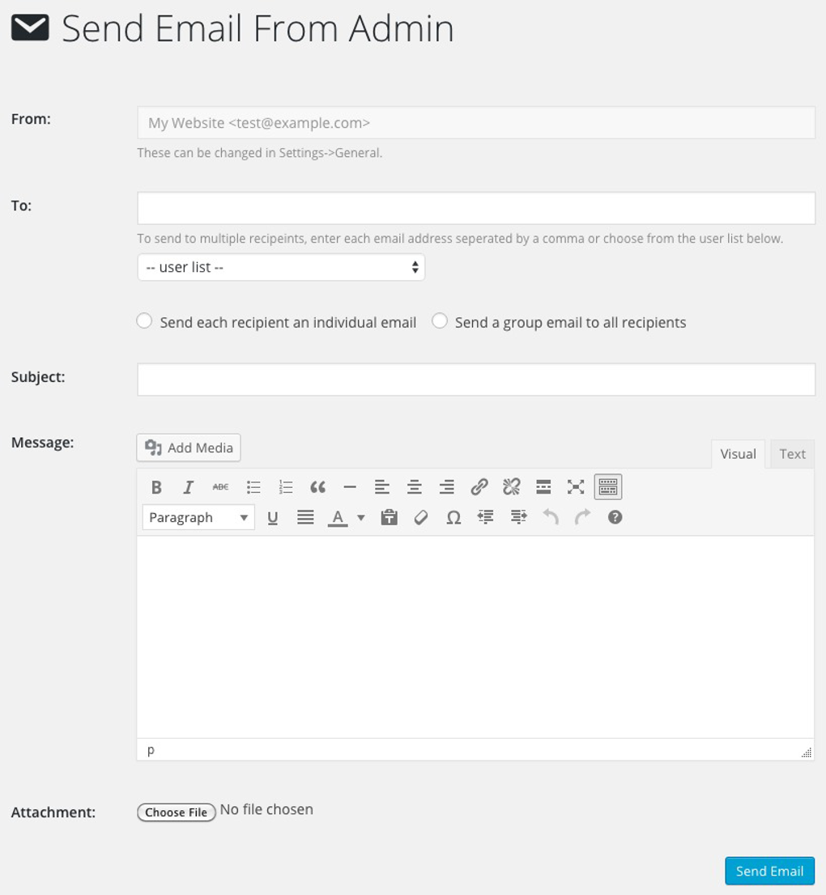The image size is (826, 895).
Task: Toggle the second toolbar row visibility
Action: 607,486
